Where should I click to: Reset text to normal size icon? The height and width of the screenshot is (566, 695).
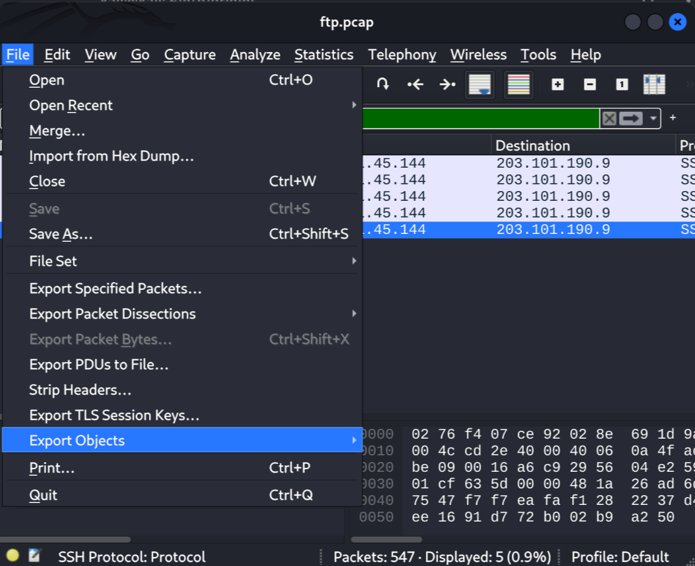coord(622,84)
